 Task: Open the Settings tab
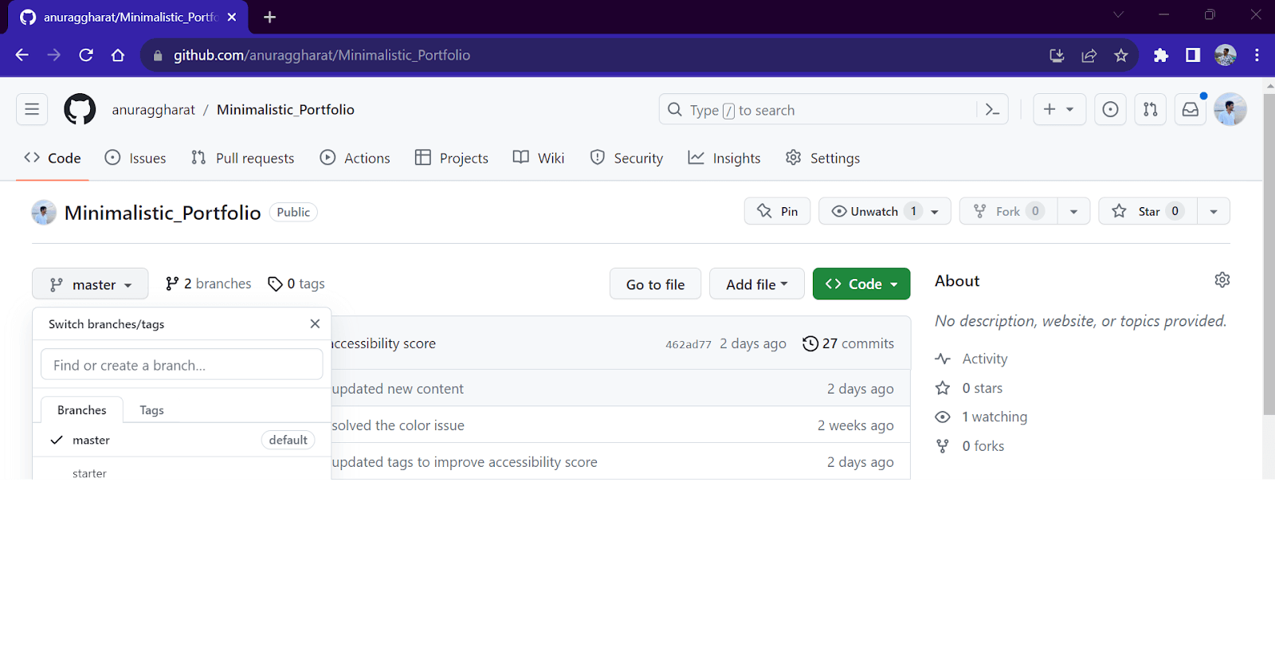coord(823,158)
